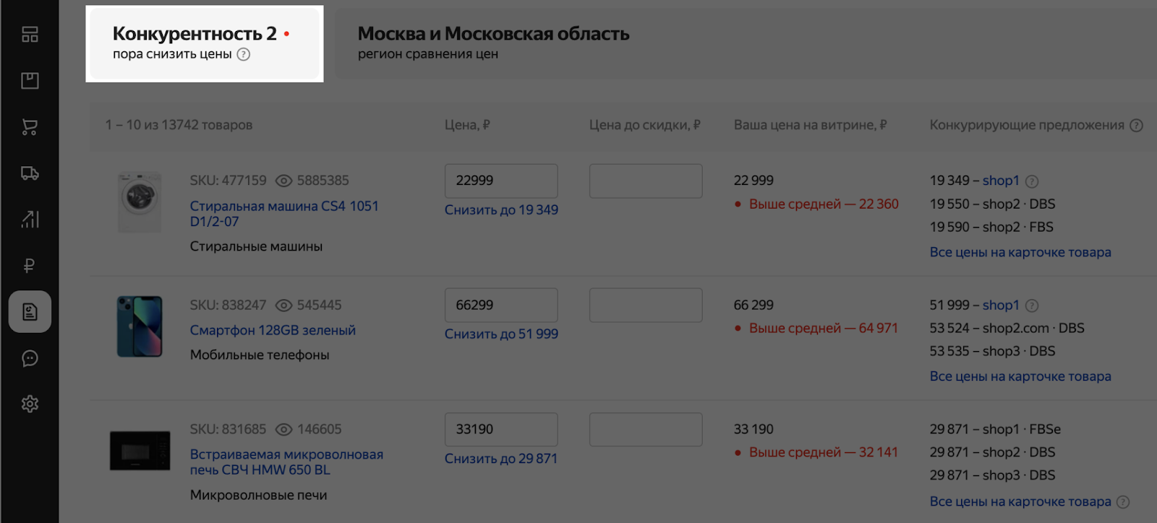The width and height of the screenshot is (1157, 523).
Task: Open the help icon beside the 19 349 shop1 price
Action: [1033, 181]
